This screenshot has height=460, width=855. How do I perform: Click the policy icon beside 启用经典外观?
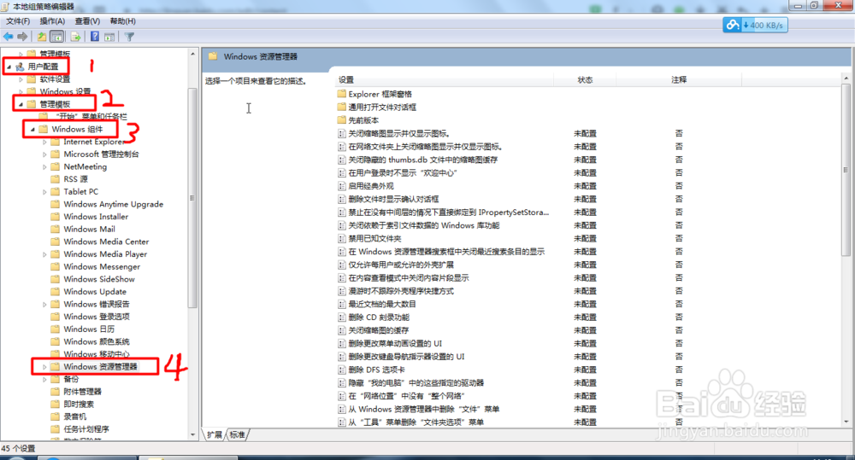click(342, 186)
